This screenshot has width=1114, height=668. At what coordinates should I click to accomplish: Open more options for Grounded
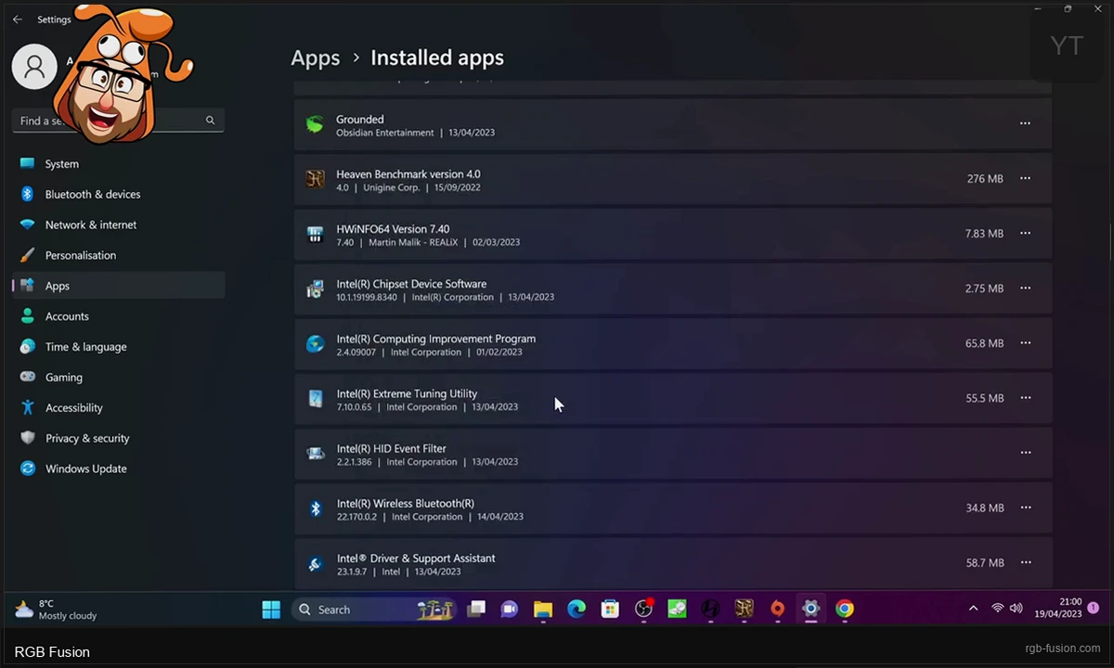click(1025, 122)
